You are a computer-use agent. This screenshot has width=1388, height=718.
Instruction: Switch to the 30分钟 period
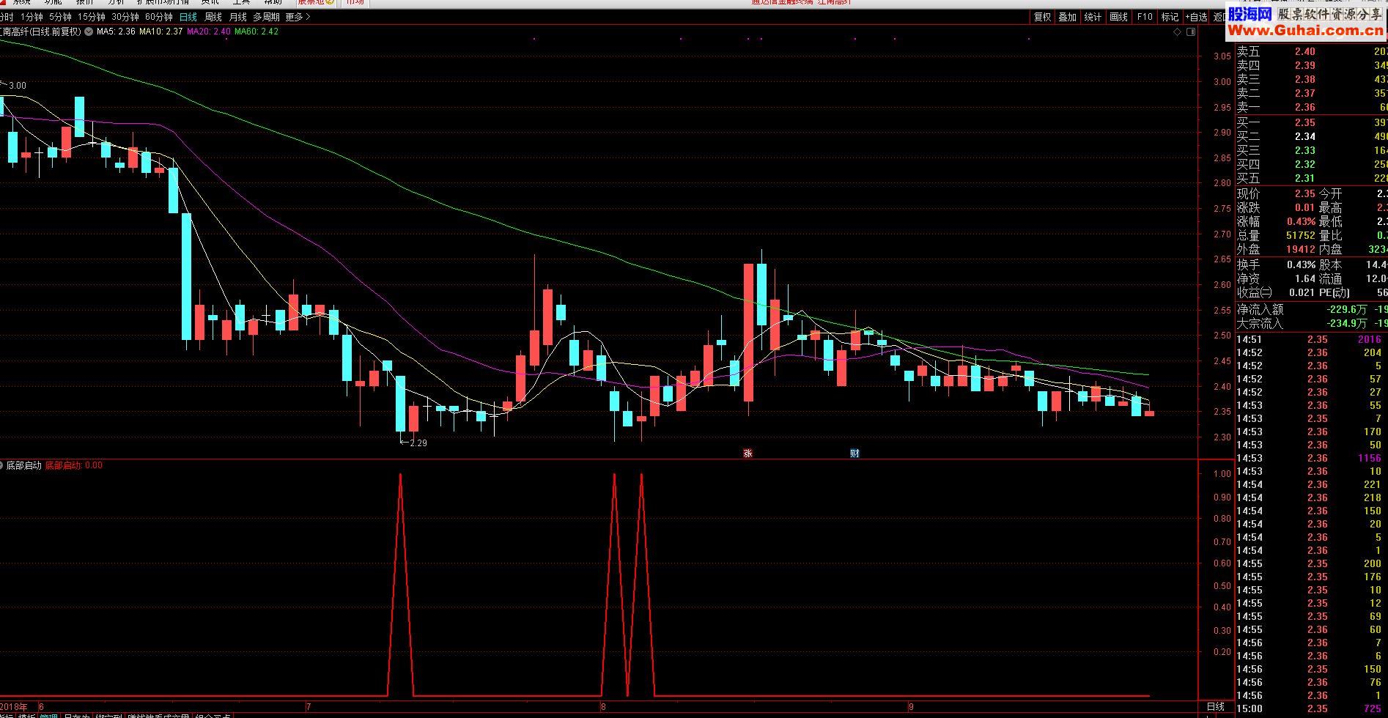pyautogui.click(x=125, y=17)
